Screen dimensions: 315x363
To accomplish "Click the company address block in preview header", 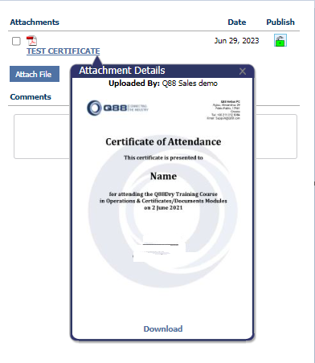I will [223, 110].
